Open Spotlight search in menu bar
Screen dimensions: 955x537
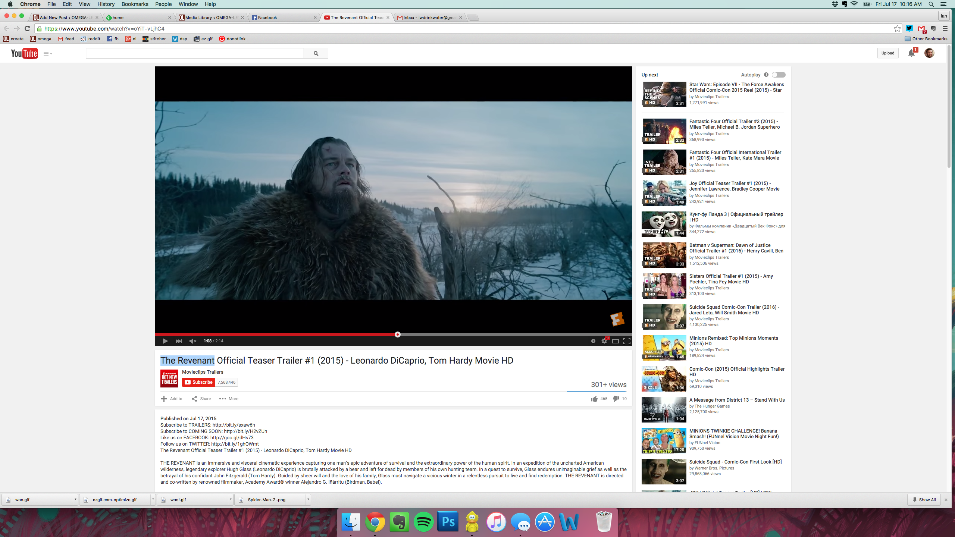(x=931, y=4)
